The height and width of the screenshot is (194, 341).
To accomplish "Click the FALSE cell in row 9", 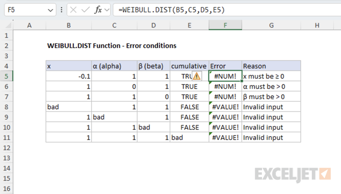I will 189,117.
